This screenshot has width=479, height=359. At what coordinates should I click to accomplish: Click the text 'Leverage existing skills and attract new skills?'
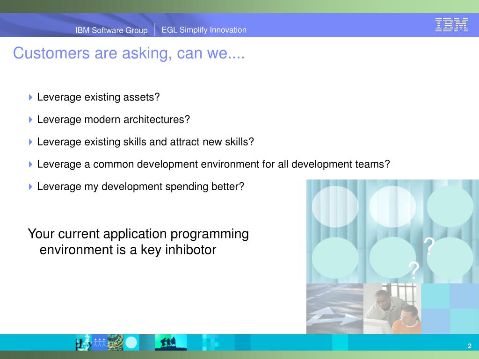pyautogui.click(x=145, y=142)
